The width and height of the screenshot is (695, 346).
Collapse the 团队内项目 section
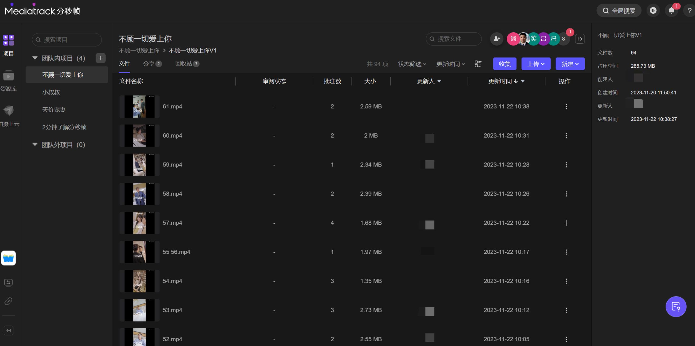(34, 58)
